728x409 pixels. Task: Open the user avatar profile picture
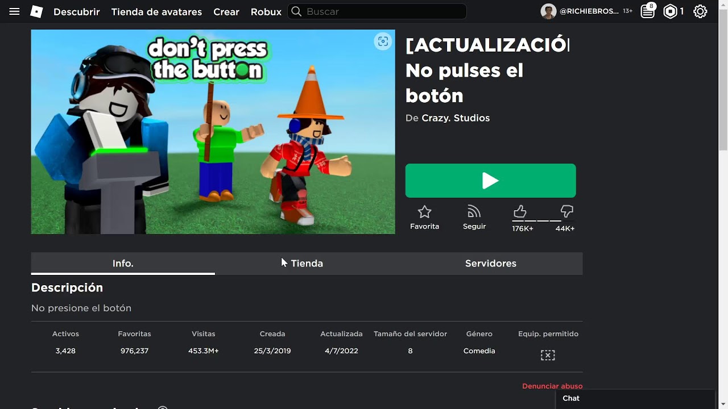coord(548,11)
